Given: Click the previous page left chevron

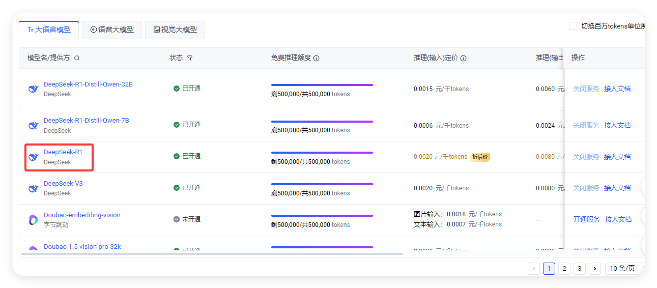Looking at the screenshot, I should [x=534, y=268].
